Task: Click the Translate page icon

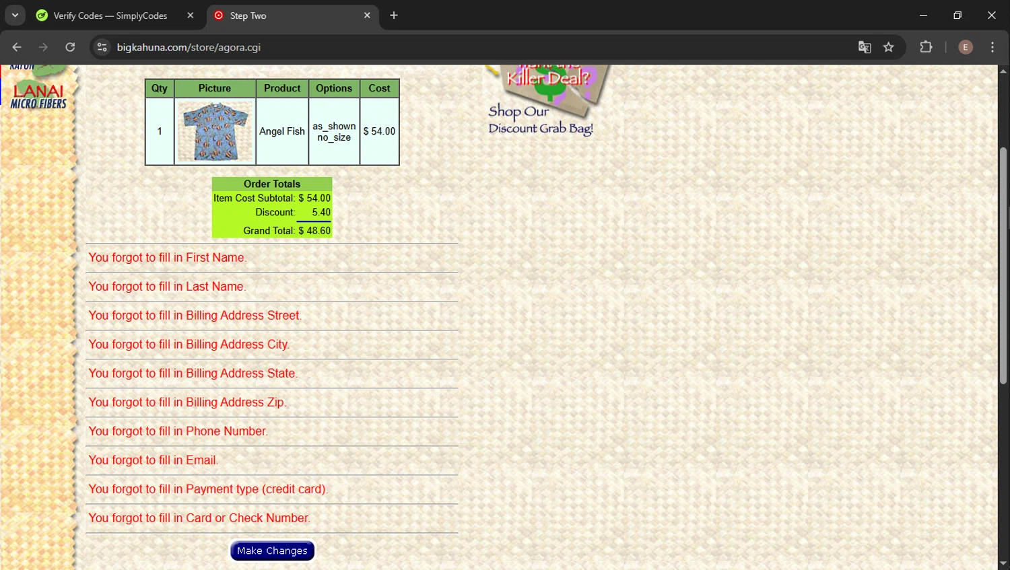Action: pyautogui.click(x=865, y=47)
